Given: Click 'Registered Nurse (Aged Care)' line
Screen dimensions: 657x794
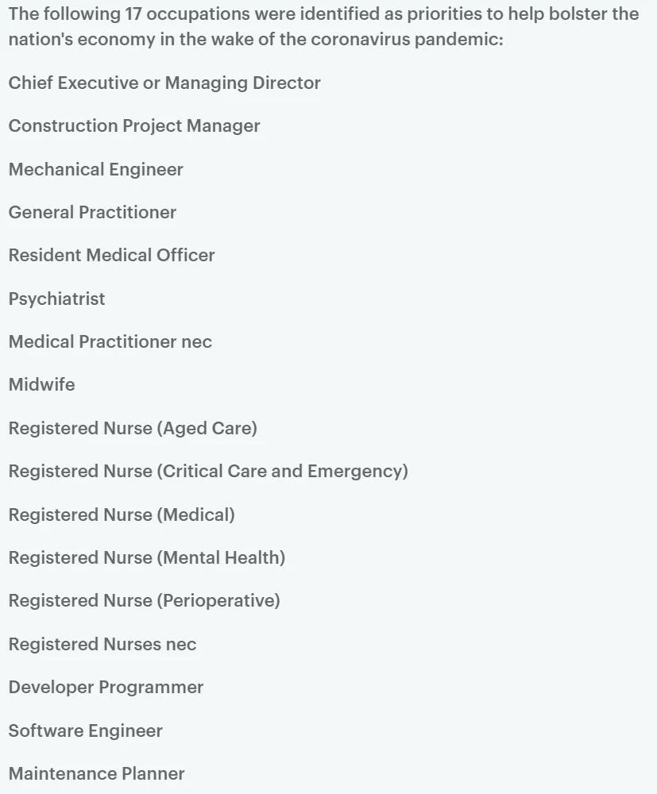Looking at the screenshot, I should pyautogui.click(x=133, y=429).
